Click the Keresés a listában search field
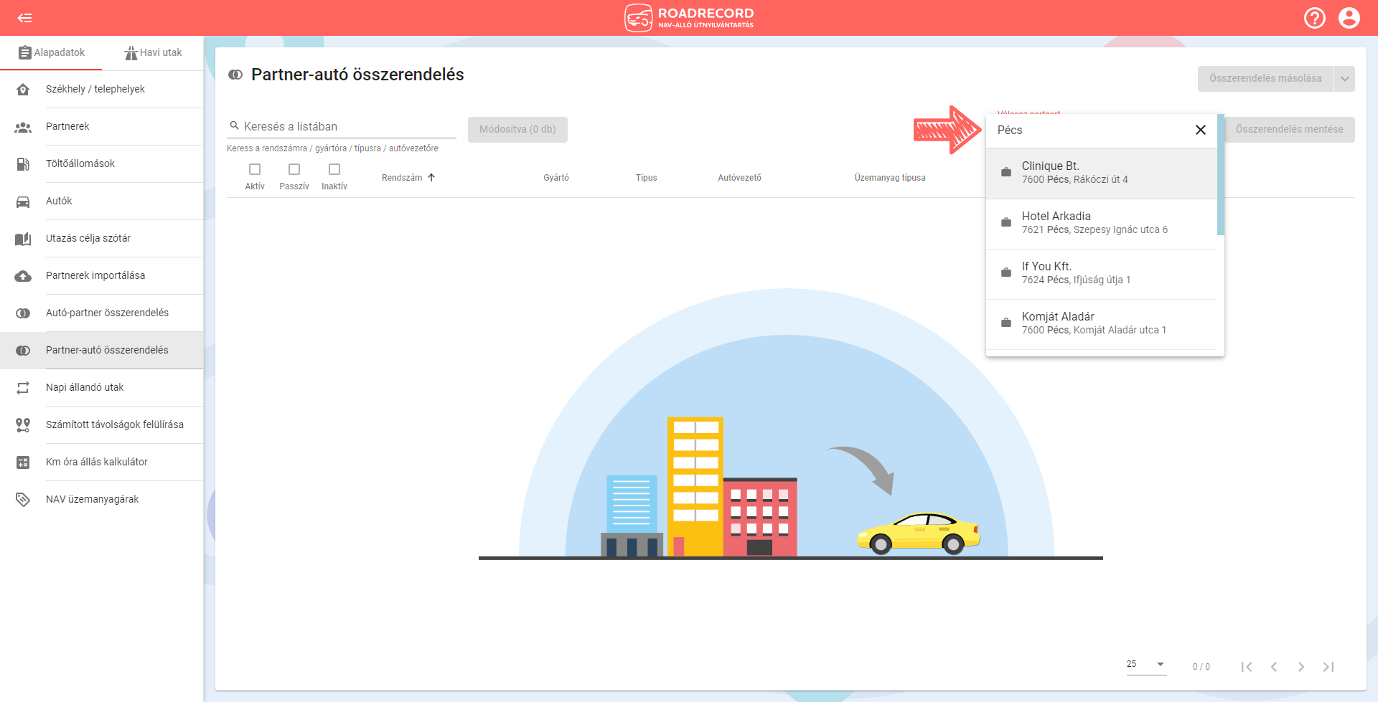This screenshot has height=702, width=1378. tap(348, 126)
